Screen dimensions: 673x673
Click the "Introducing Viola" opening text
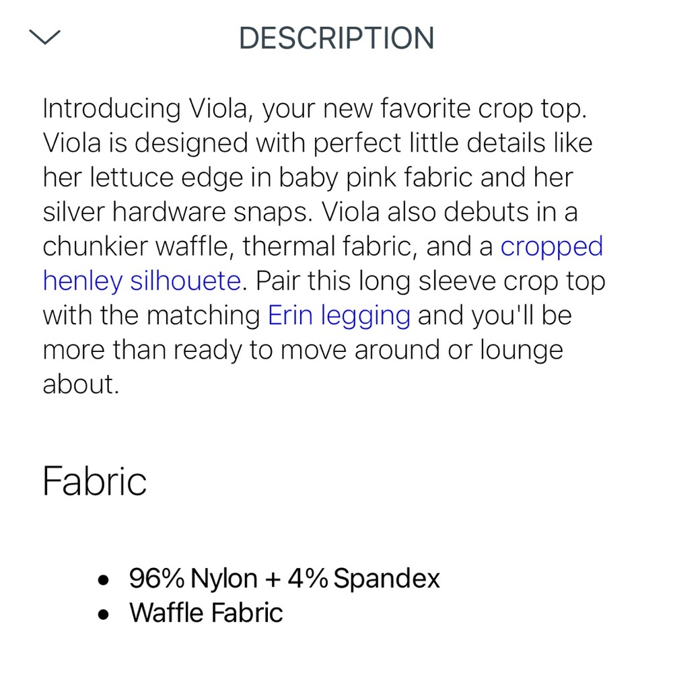(x=144, y=108)
